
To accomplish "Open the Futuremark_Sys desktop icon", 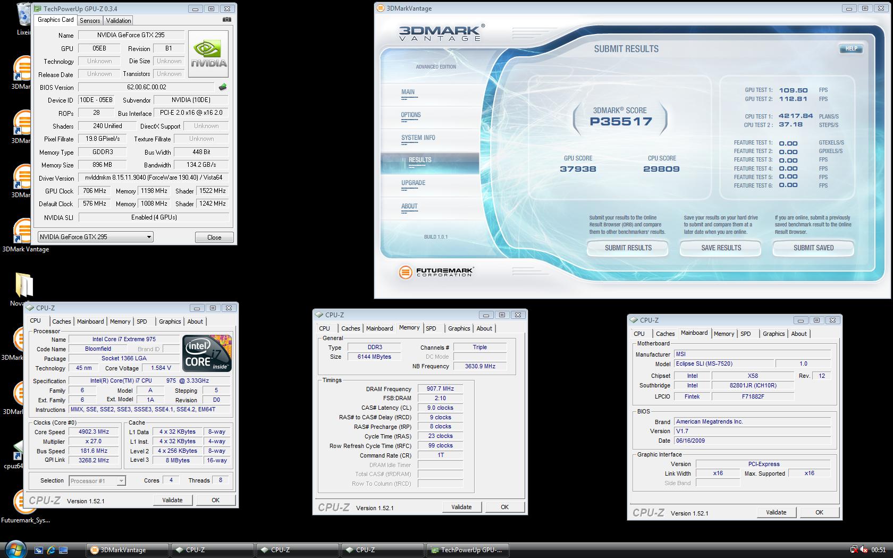I will (x=25, y=506).
